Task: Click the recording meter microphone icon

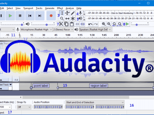Action: tap(81, 13)
